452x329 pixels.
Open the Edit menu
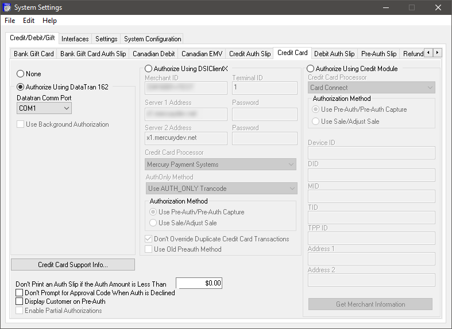[x=29, y=21]
